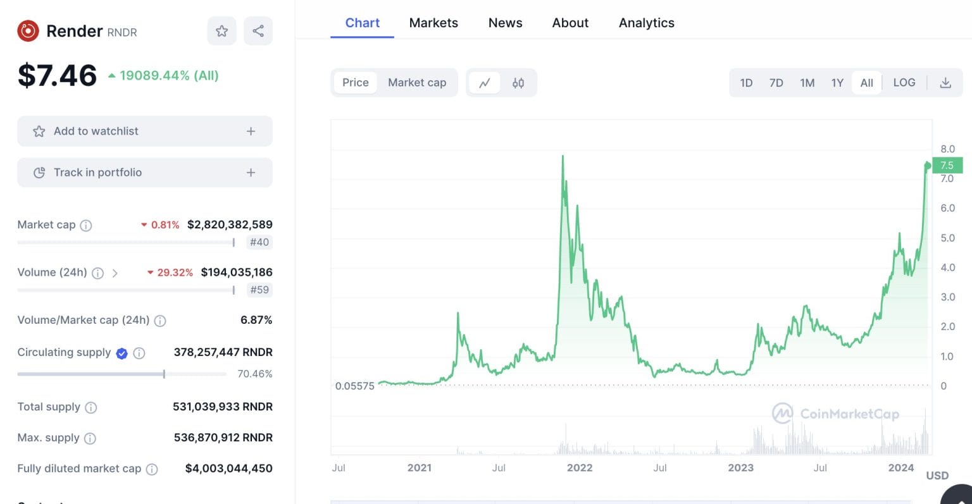Click the Market cap info icon
The width and height of the screenshot is (972, 504).
pos(87,224)
